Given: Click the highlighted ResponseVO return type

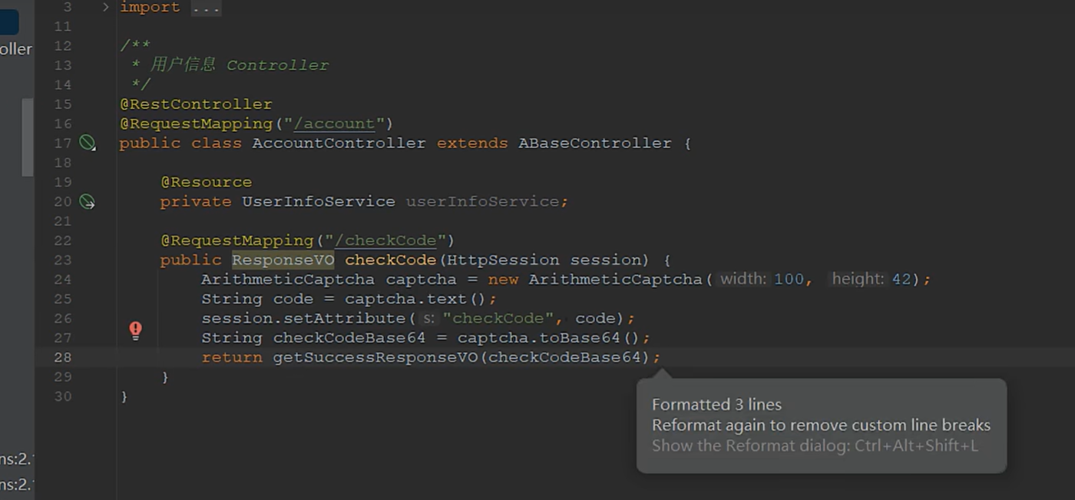Looking at the screenshot, I should (x=283, y=260).
